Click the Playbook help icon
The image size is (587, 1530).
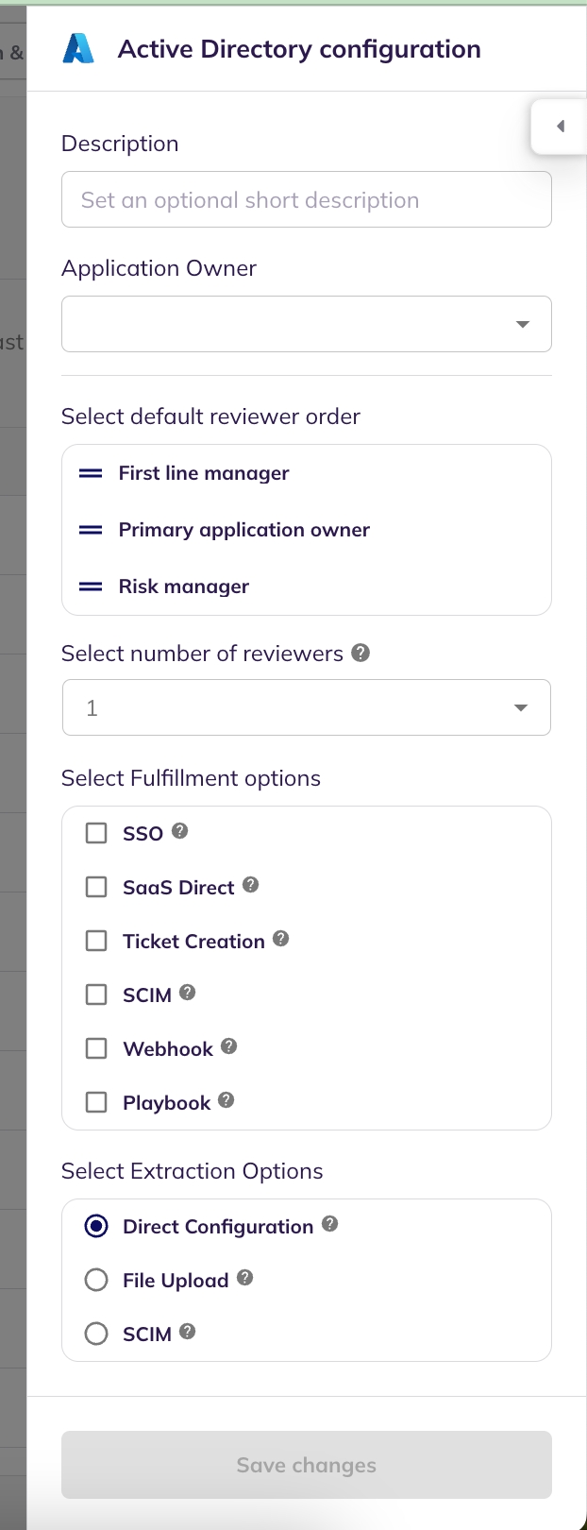226,1100
